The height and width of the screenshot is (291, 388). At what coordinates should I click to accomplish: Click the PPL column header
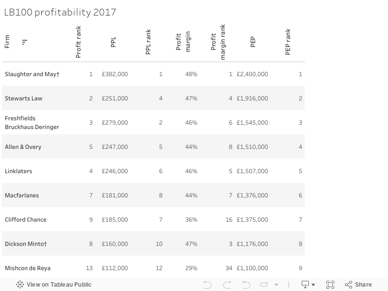[x=113, y=42]
